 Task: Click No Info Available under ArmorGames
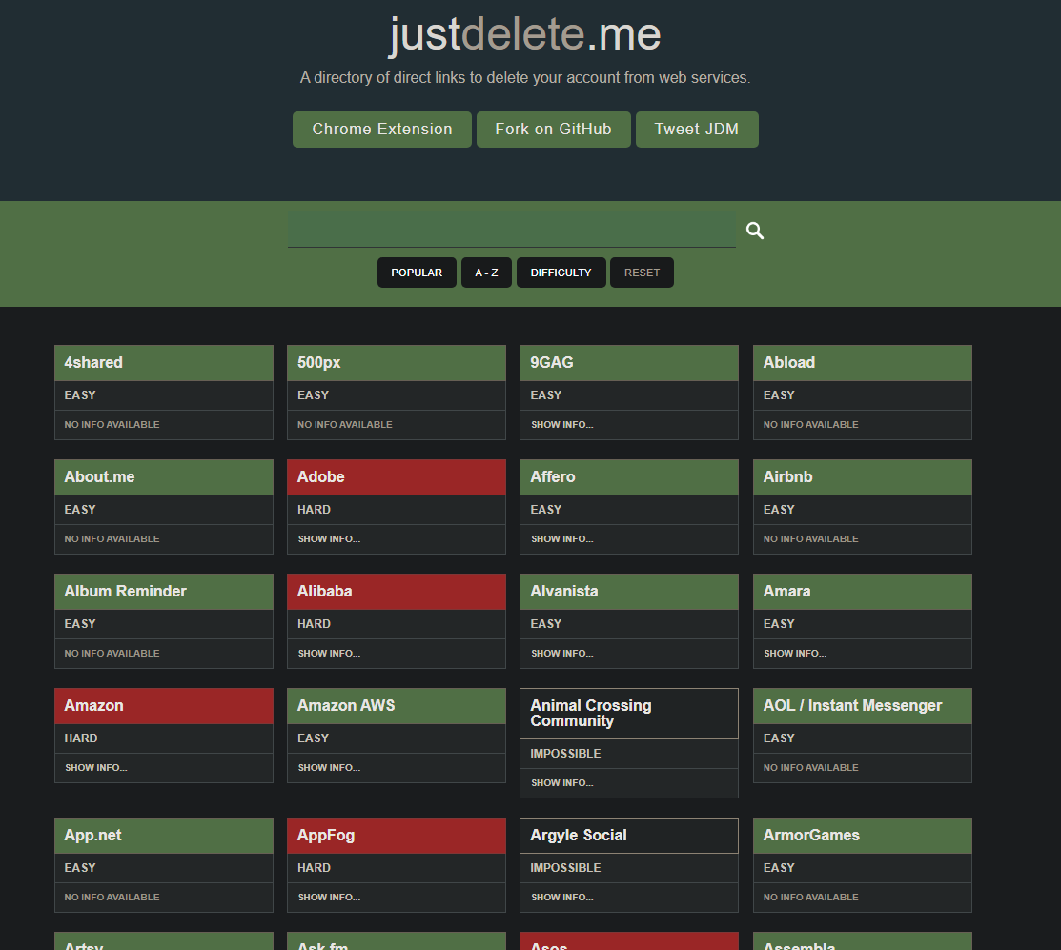[810, 898]
